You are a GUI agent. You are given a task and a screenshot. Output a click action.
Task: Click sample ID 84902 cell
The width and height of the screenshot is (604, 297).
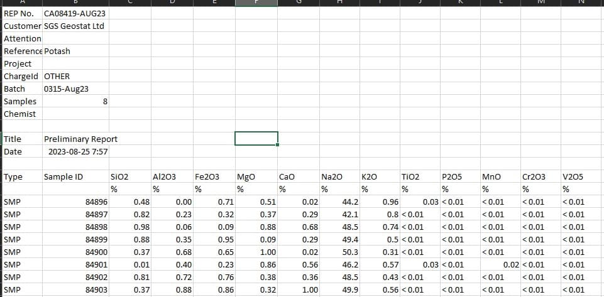click(75, 277)
